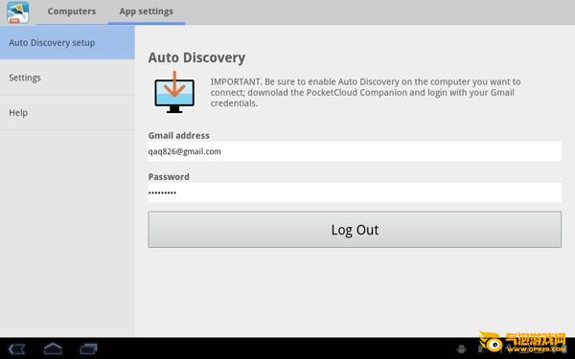The height and width of the screenshot is (359, 575).
Task: Click the Gmail address label
Action: (179, 136)
